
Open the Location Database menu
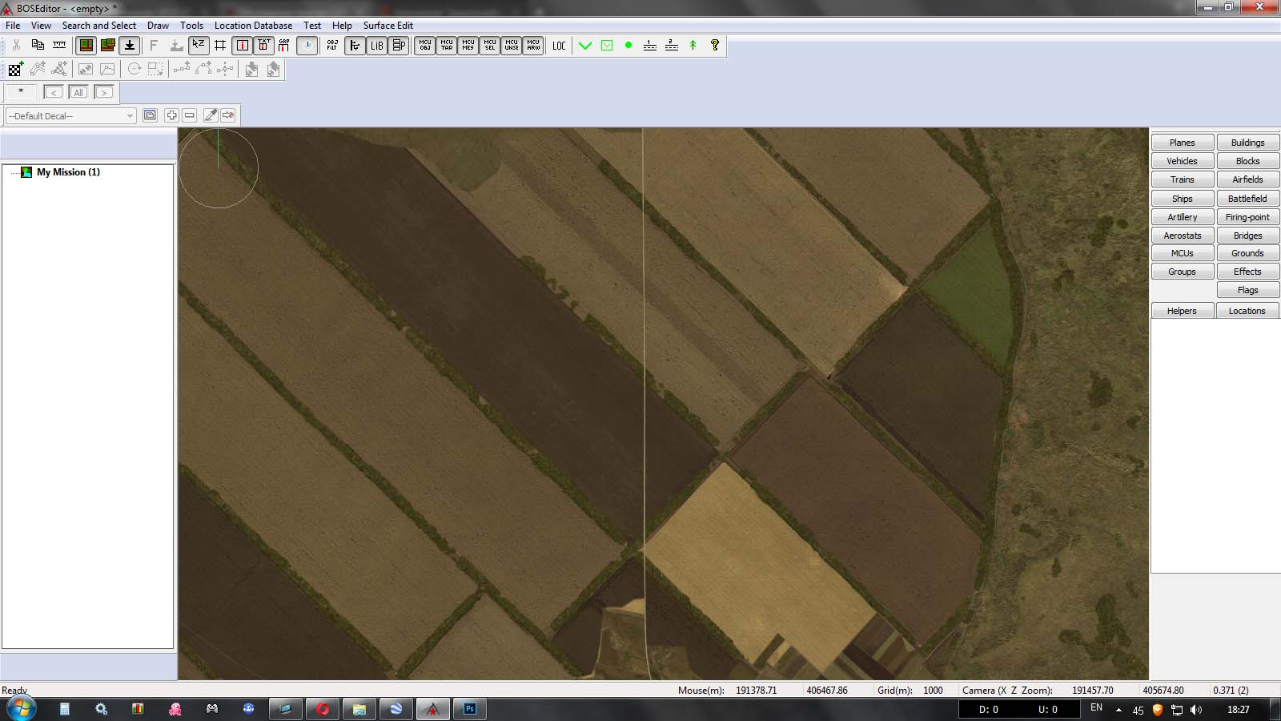click(253, 26)
